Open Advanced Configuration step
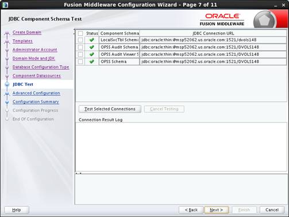This screenshot has width=289, height=217. pyautogui.click(x=36, y=93)
